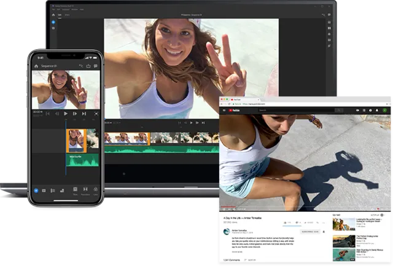Tap the Home icon in the phone app
Screen dimensions: 393x266
36,66
